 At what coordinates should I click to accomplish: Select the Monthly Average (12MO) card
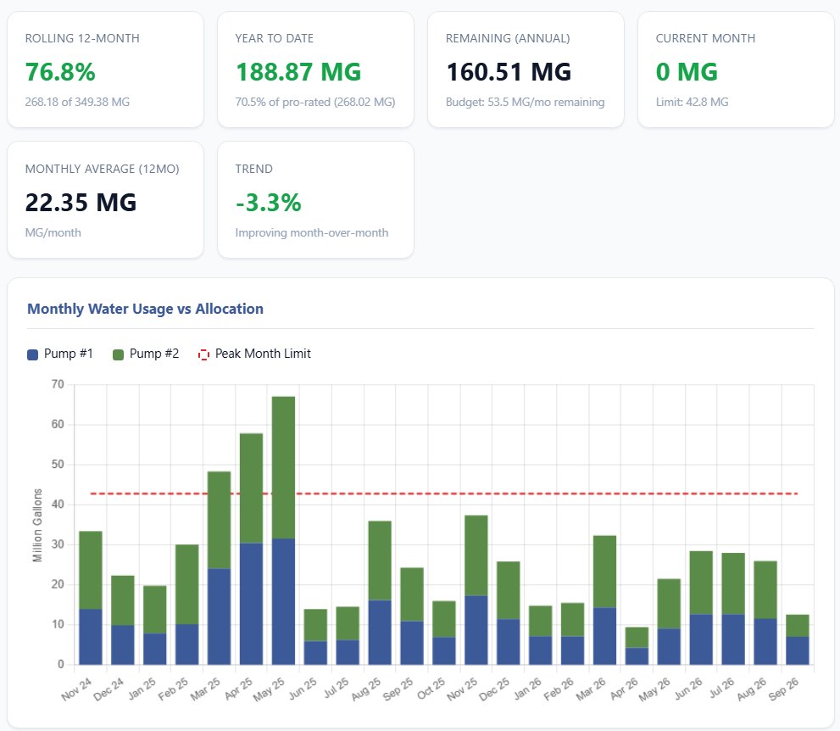pyautogui.click(x=106, y=200)
